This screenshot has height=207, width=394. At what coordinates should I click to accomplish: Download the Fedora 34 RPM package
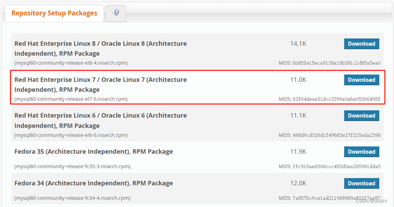click(361, 183)
